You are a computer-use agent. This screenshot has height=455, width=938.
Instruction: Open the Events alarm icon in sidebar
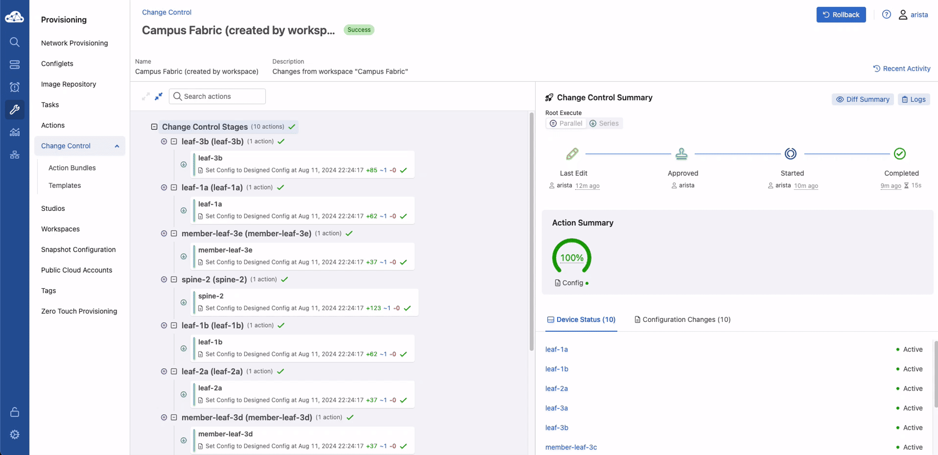pyautogui.click(x=15, y=87)
